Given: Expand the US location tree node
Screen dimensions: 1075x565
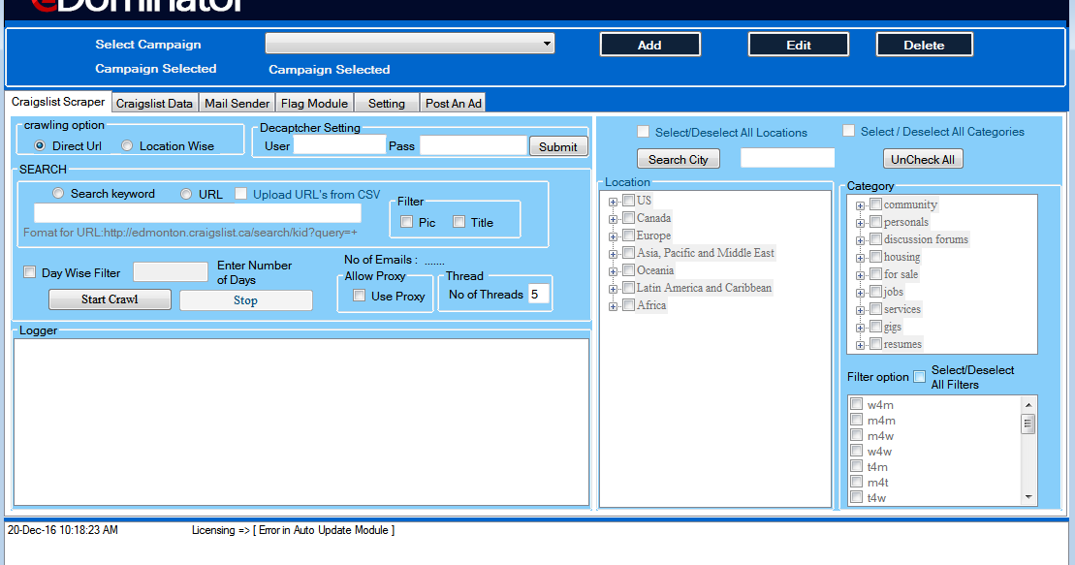Looking at the screenshot, I should click(x=613, y=200).
